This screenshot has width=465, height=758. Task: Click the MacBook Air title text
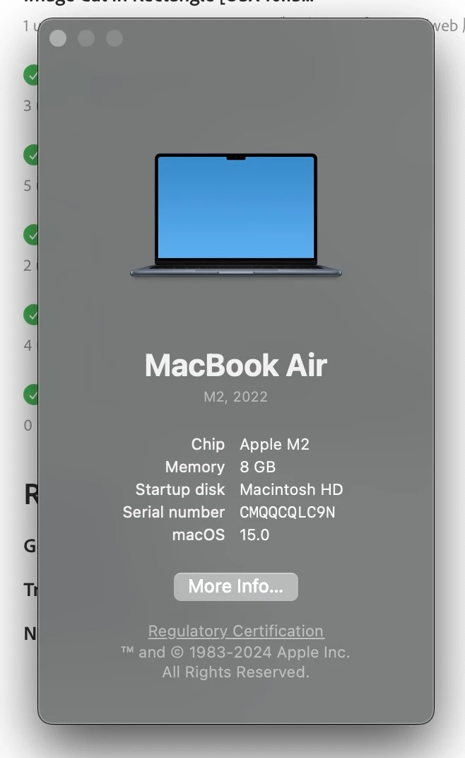[x=236, y=365]
